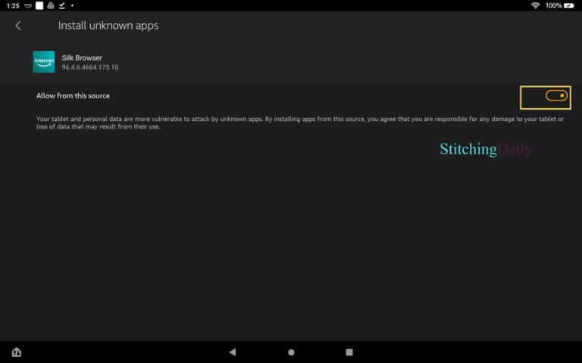Click the battery status icon
Image resolution: width=582 pixels, height=363 pixels.
pos(568,5)
